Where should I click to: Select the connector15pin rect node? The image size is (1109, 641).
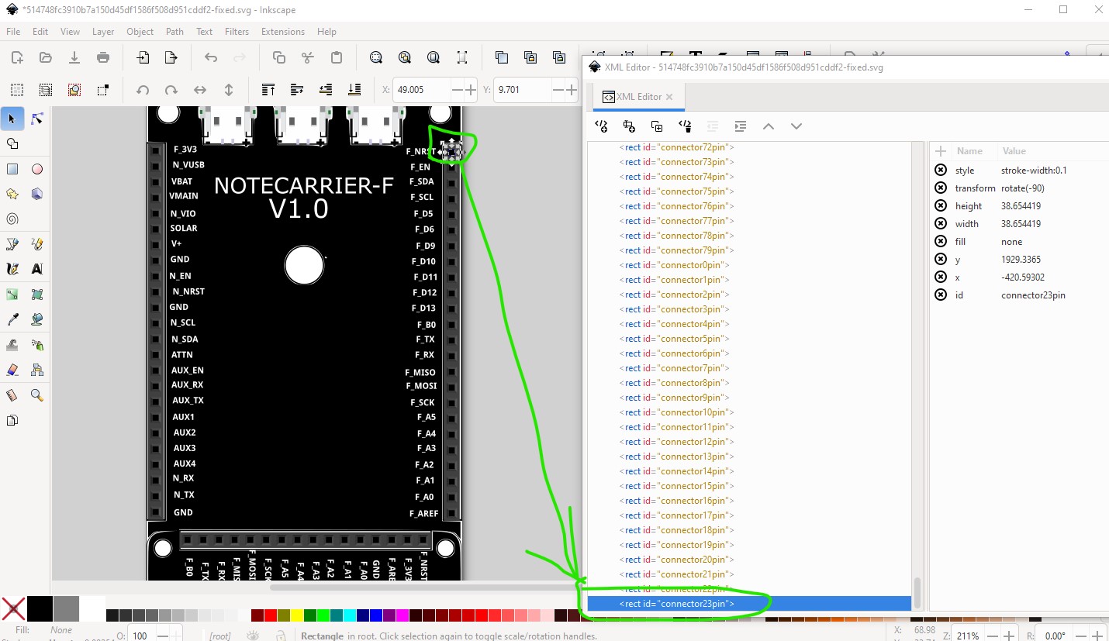pyautogui.click(x=749, y=486)
